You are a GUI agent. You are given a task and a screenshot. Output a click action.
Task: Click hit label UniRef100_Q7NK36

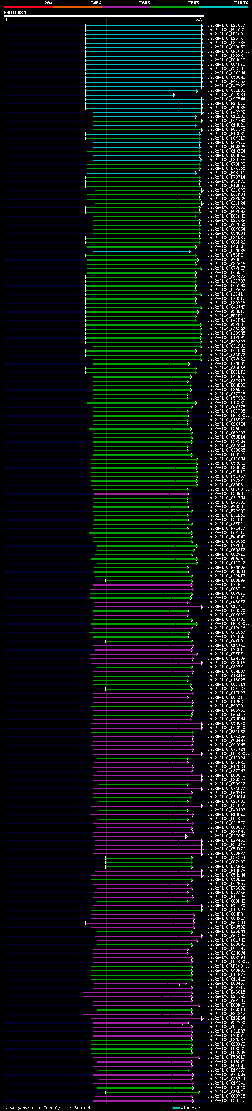point(226,251)
